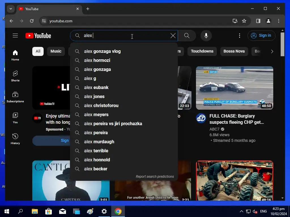Open YouTube settings three-dot menu
This screenshot has height=217, width=290.
(240, 36)
